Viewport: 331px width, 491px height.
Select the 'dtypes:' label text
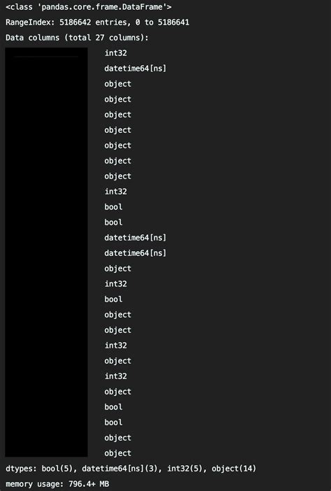tap(21, 469)
